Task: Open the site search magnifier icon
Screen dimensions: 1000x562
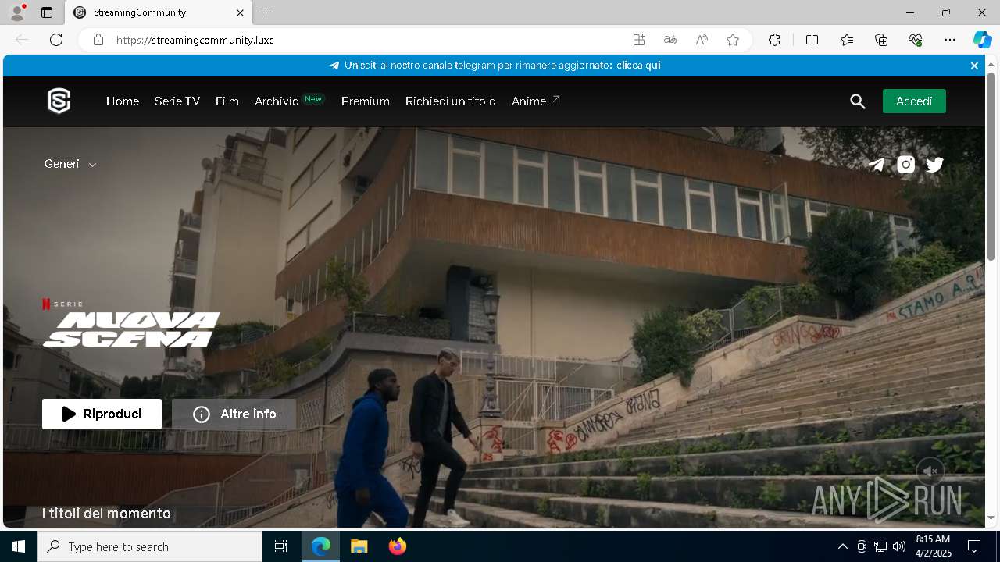Action: (x=858, y=101)
